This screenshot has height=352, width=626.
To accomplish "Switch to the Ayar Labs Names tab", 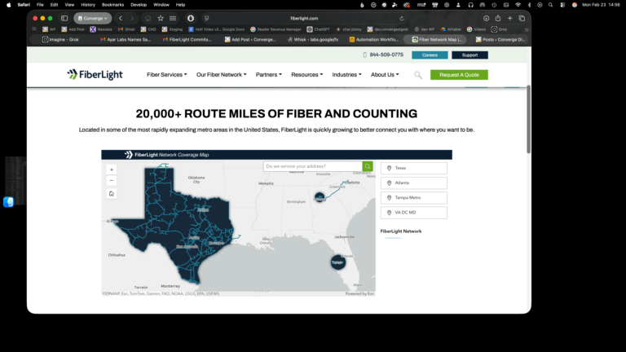I will click(x=126, y=39).
